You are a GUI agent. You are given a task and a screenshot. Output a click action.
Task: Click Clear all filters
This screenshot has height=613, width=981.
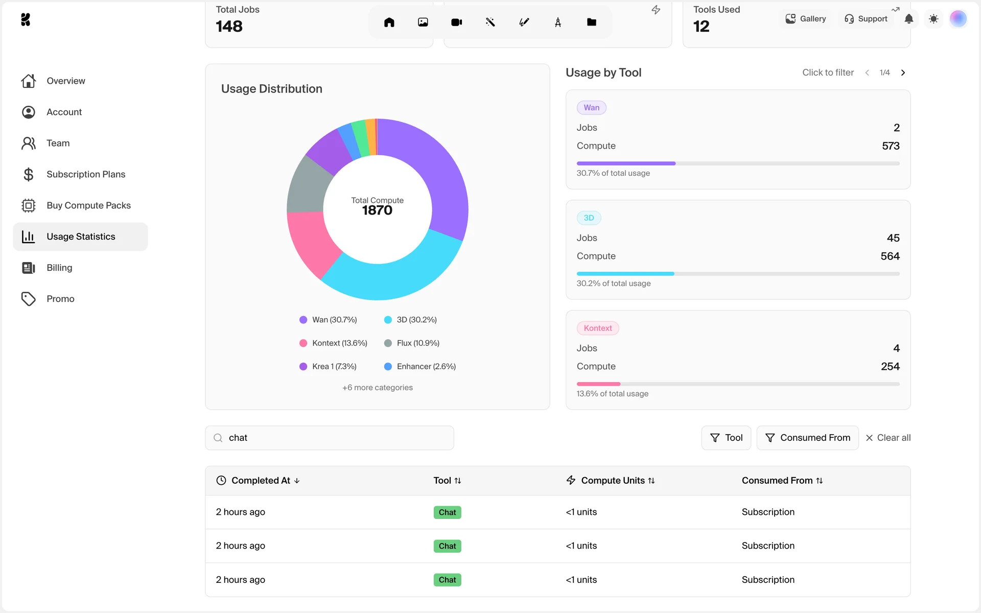click(887, 438)
